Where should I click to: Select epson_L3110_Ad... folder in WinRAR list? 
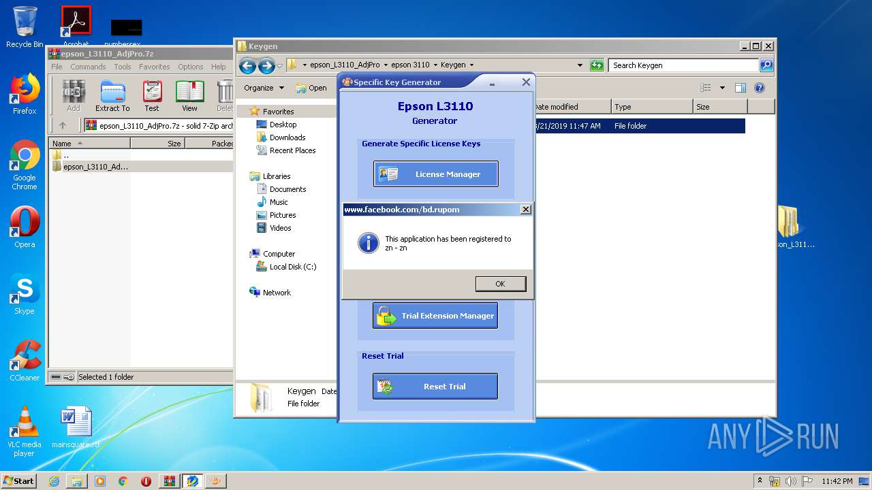tap(141, 167)
